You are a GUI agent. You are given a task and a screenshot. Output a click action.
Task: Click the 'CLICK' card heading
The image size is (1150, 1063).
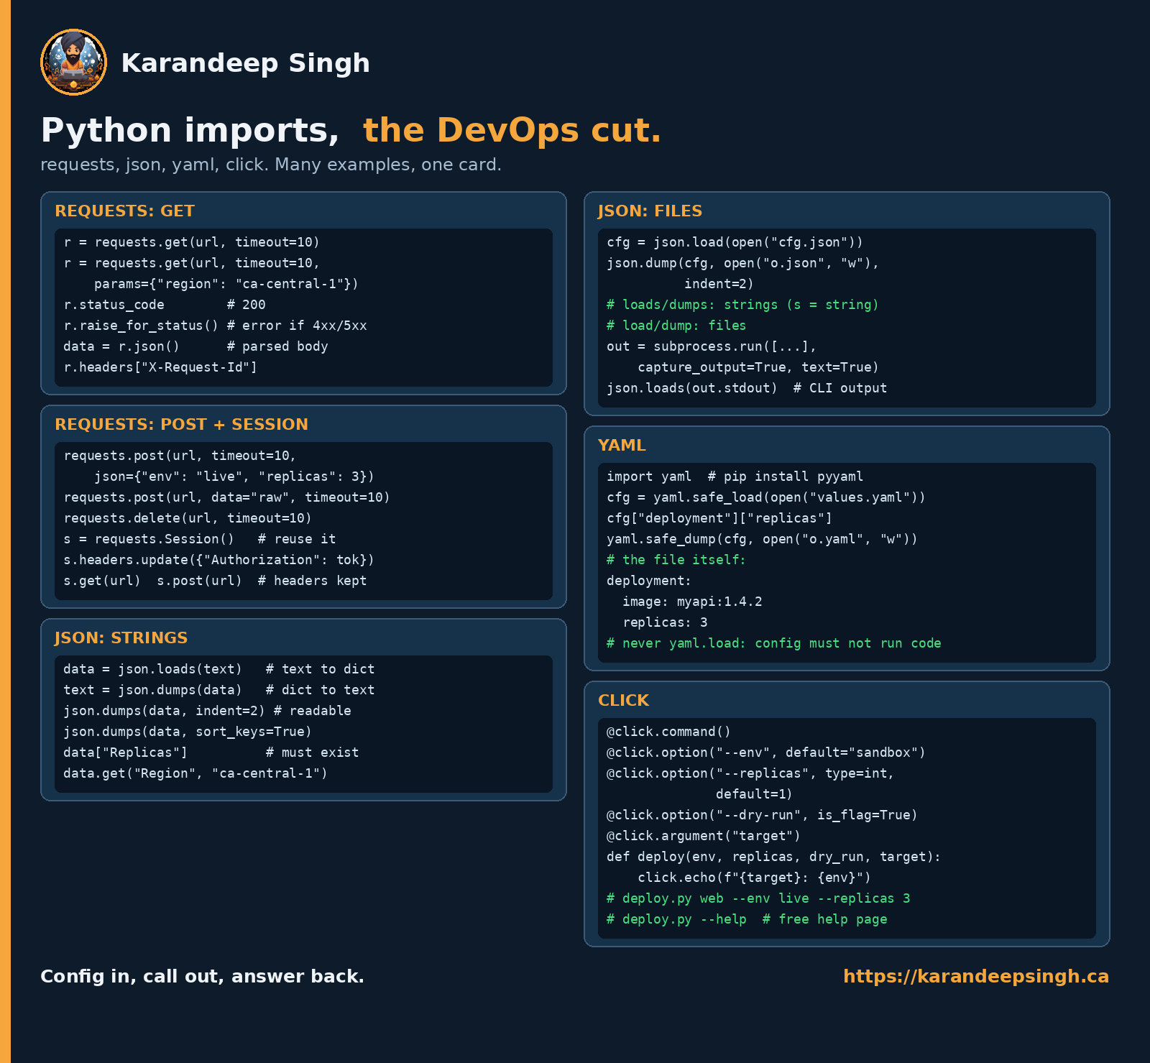click(623, 700)
